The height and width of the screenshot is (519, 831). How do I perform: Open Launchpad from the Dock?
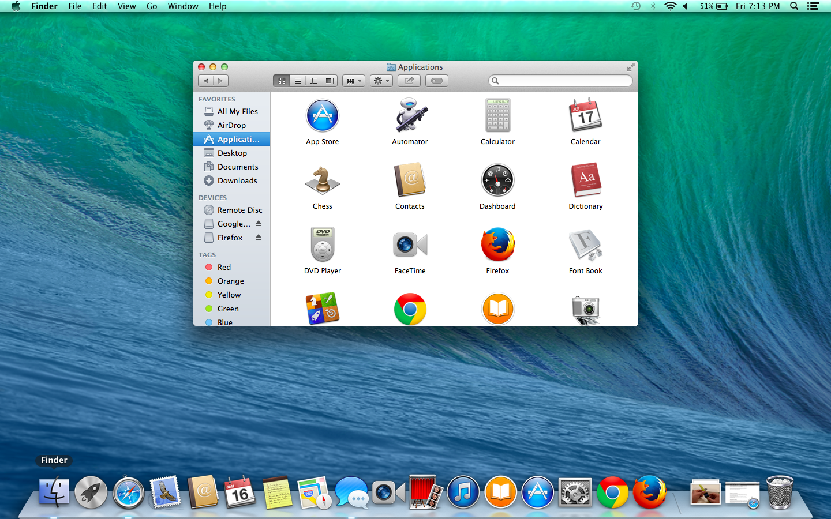click(91, 492)
